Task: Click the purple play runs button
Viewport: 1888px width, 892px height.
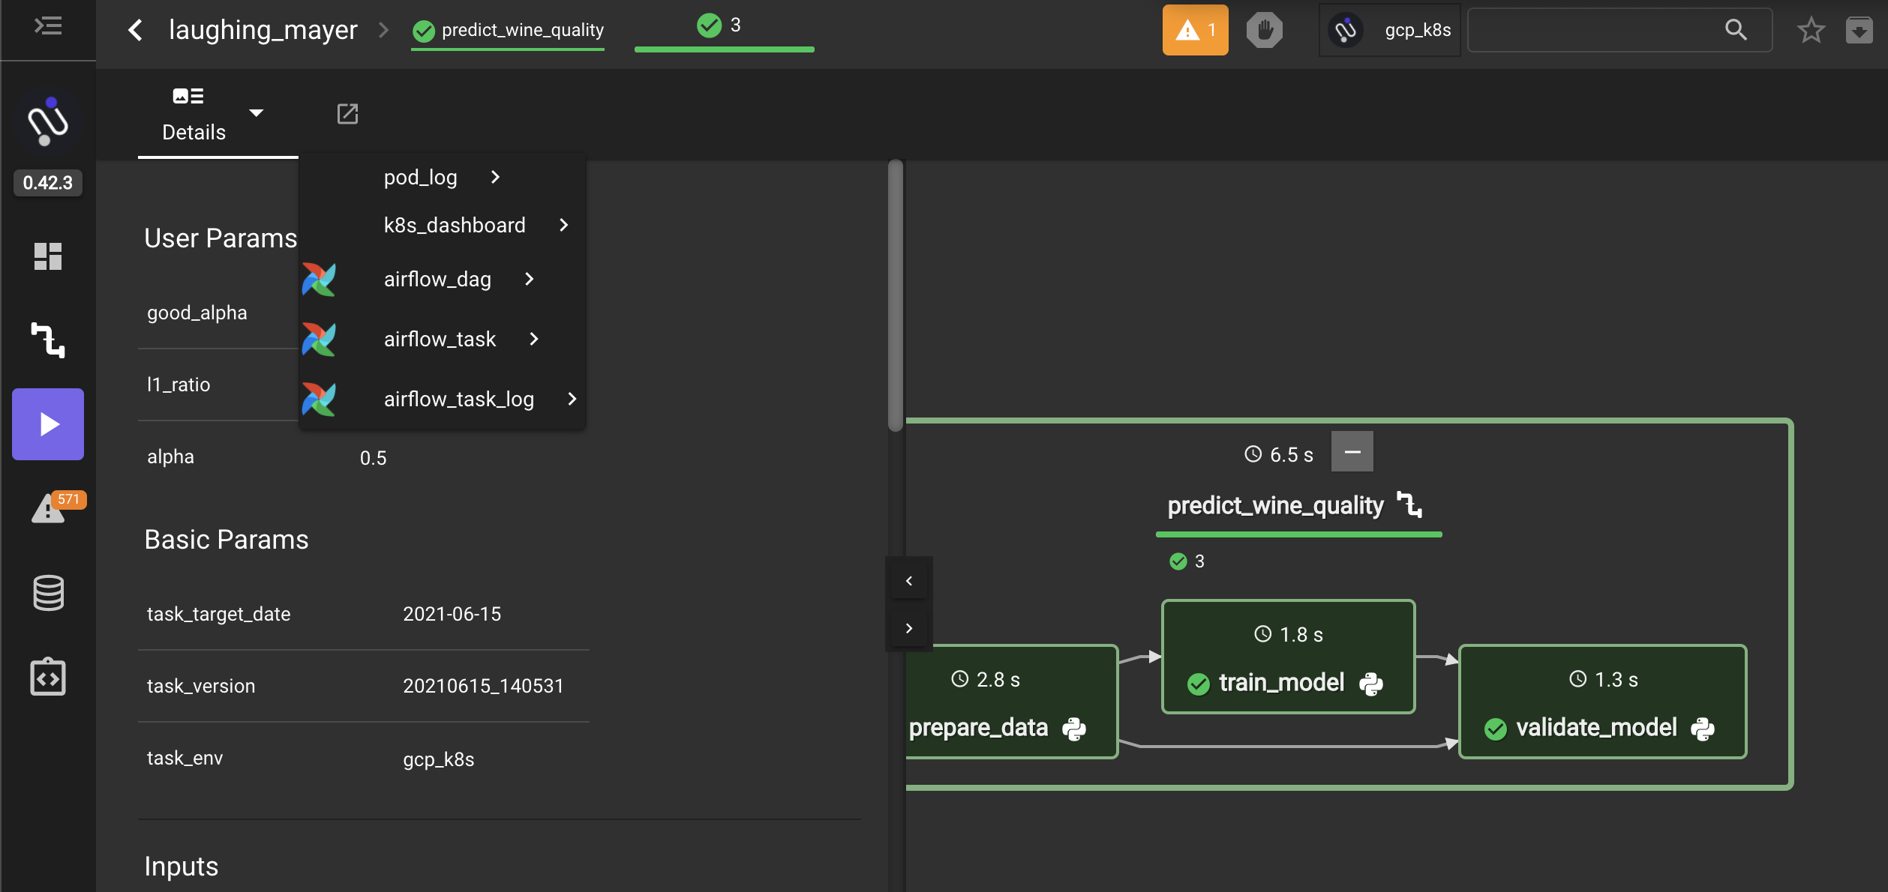Action: [x=47, y=424]
